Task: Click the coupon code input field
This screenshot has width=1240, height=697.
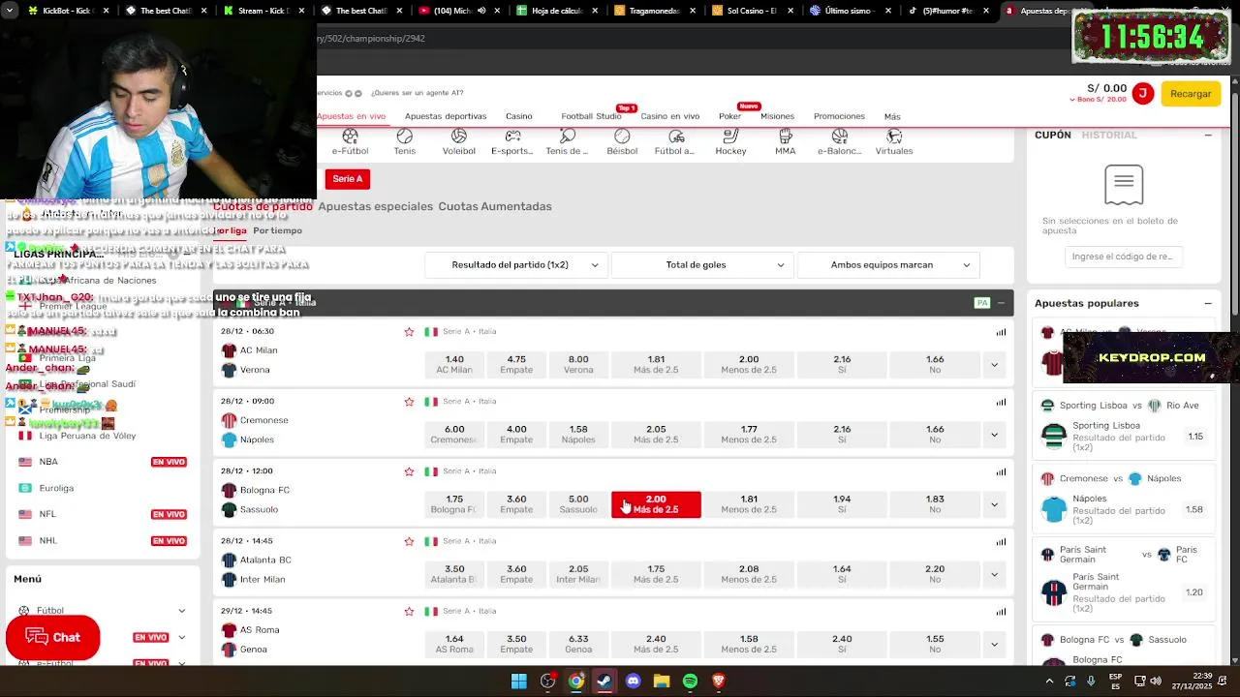Action: 1123,257
